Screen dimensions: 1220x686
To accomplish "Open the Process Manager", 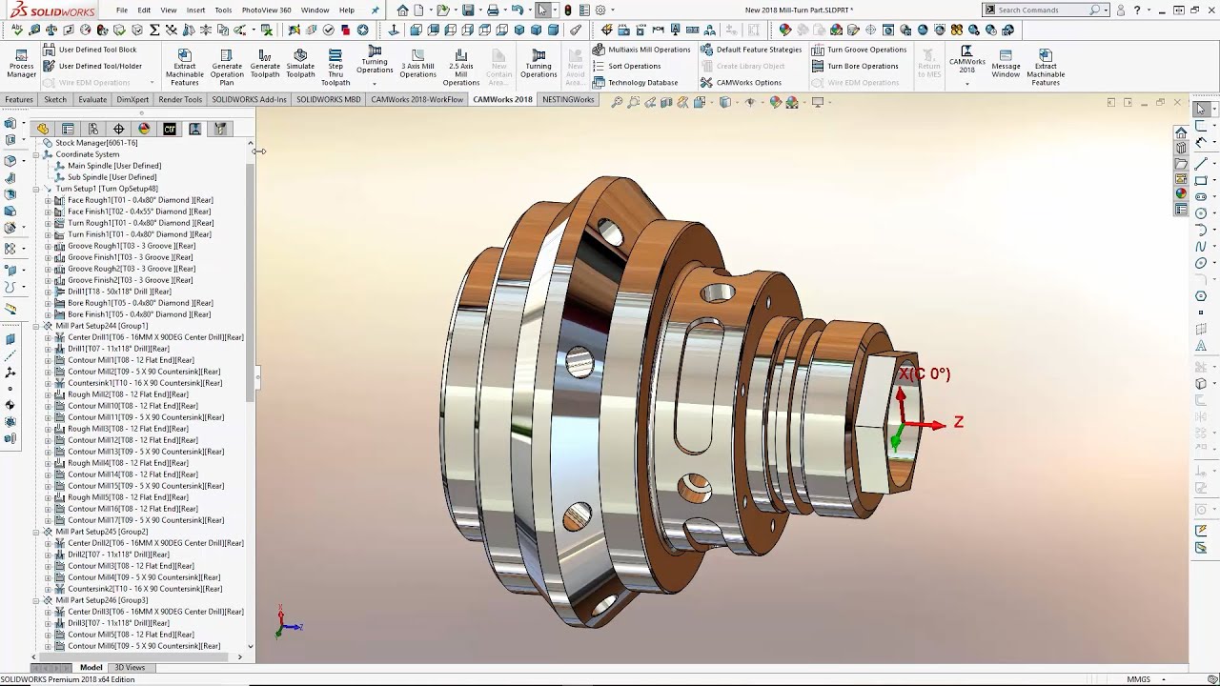I will pos(21,64).
